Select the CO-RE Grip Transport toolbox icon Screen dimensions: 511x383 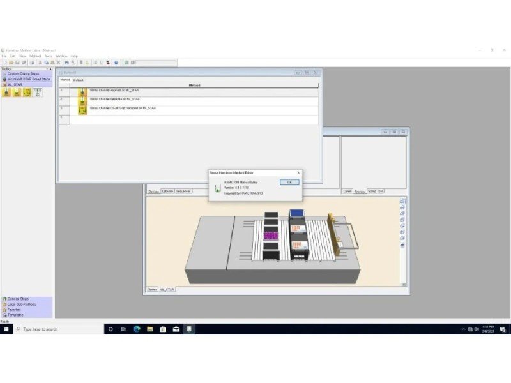pyautogui.click(x=27, y=93)
